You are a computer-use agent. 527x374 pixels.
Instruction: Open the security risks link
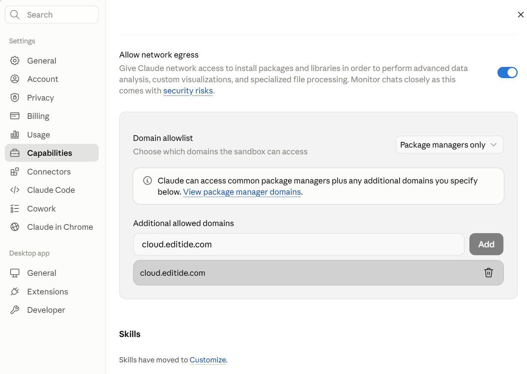(x=188, y=91)
